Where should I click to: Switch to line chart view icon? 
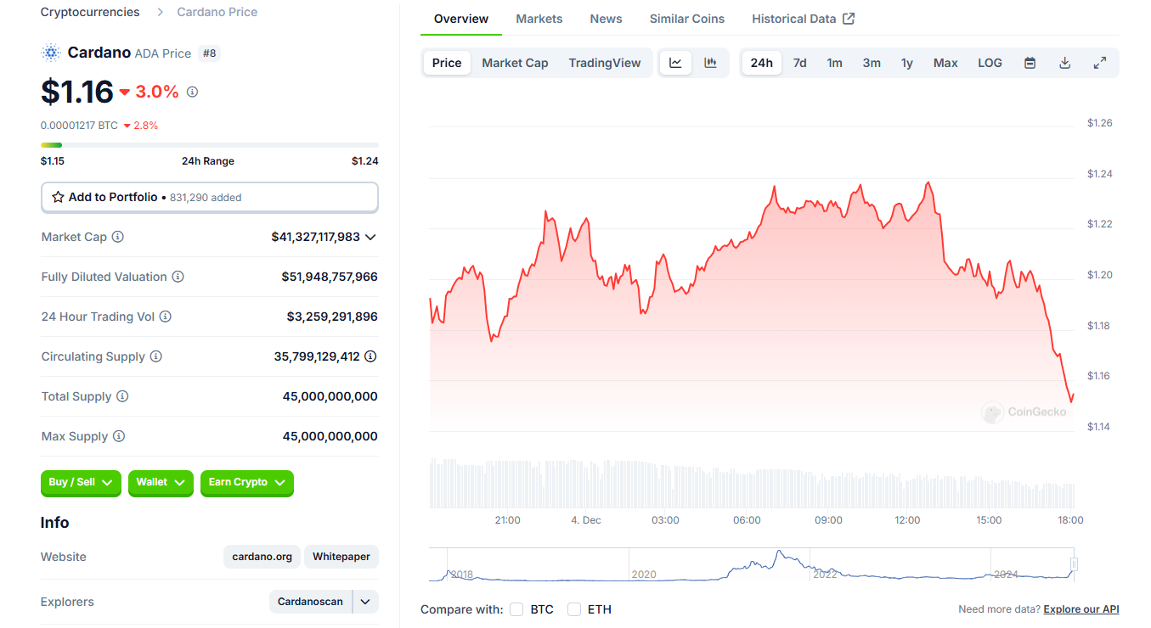[675, 63]
